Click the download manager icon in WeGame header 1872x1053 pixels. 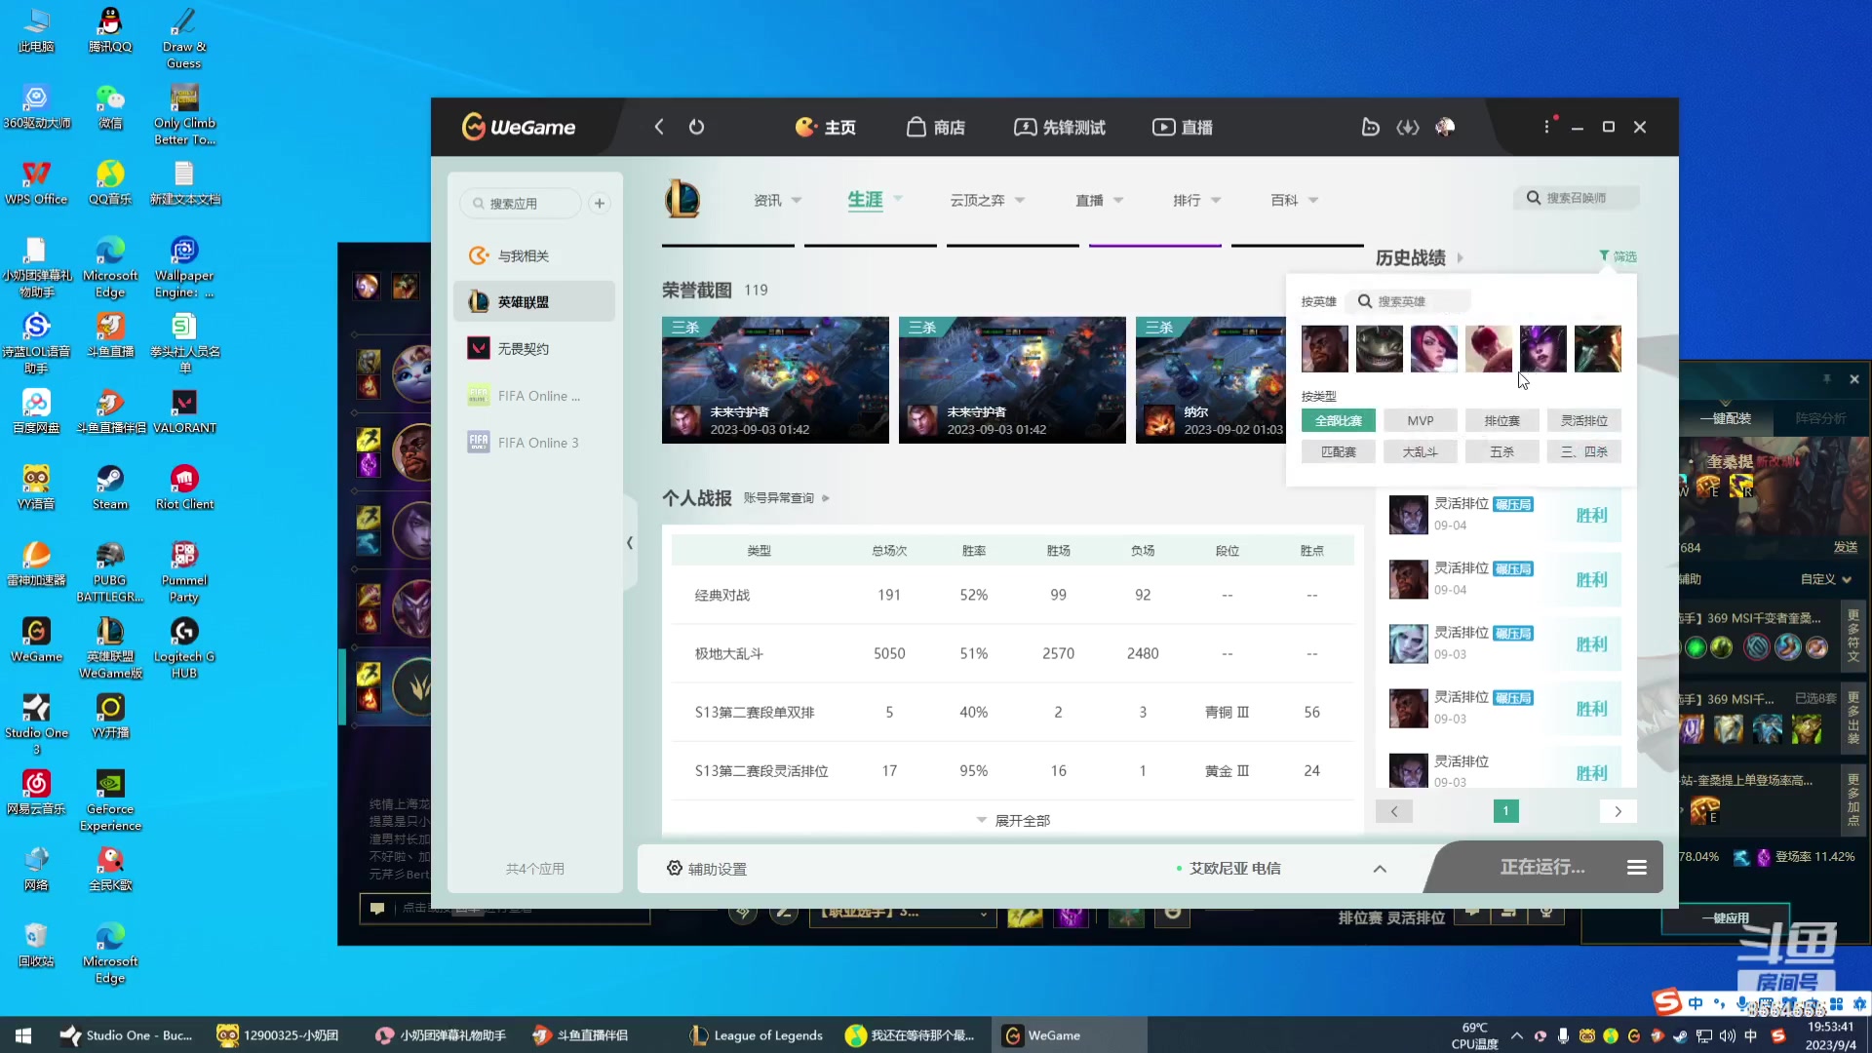pos(1408,127)
